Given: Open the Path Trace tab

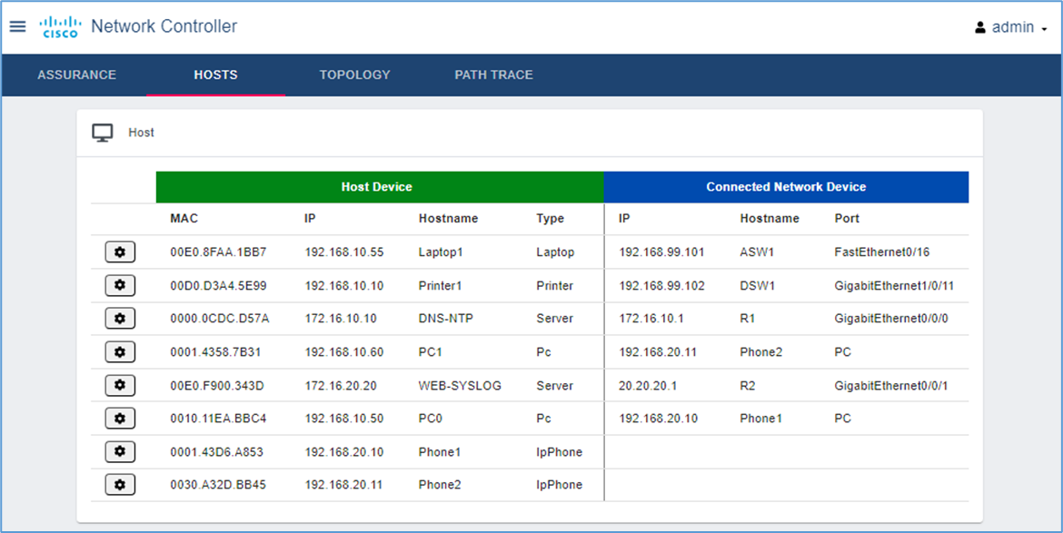Looking at the screenshot, I should tap(493, 74).
